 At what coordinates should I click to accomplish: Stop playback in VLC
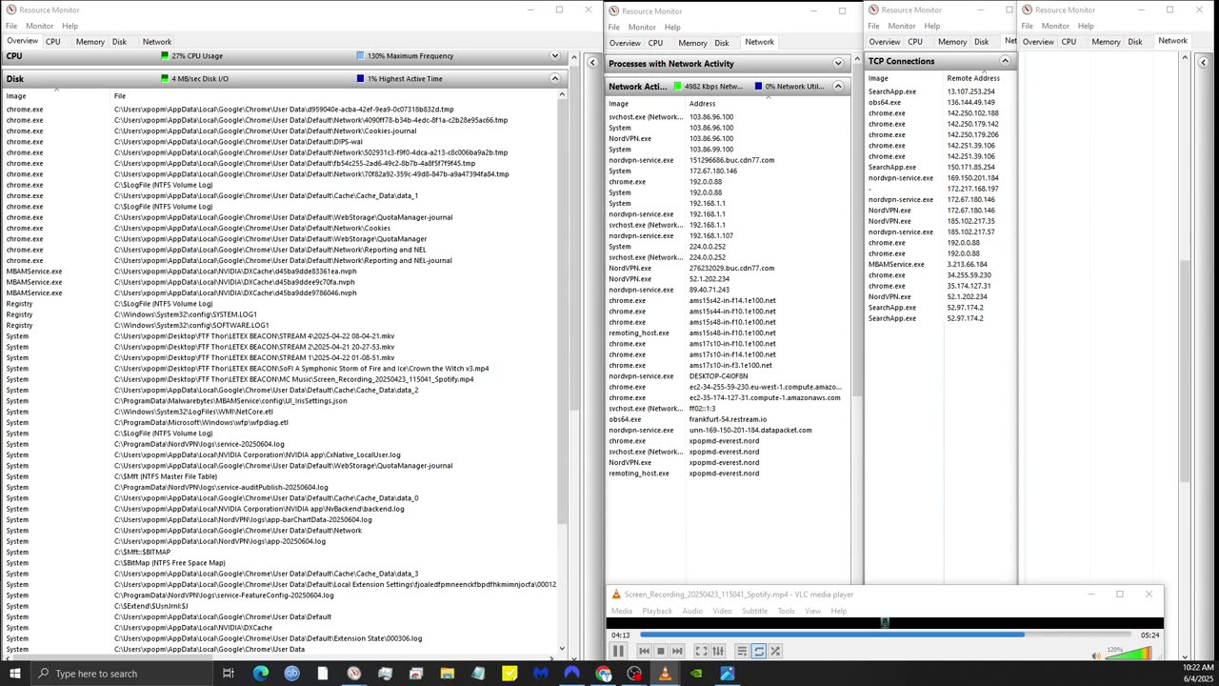click(x=660, y=651)
